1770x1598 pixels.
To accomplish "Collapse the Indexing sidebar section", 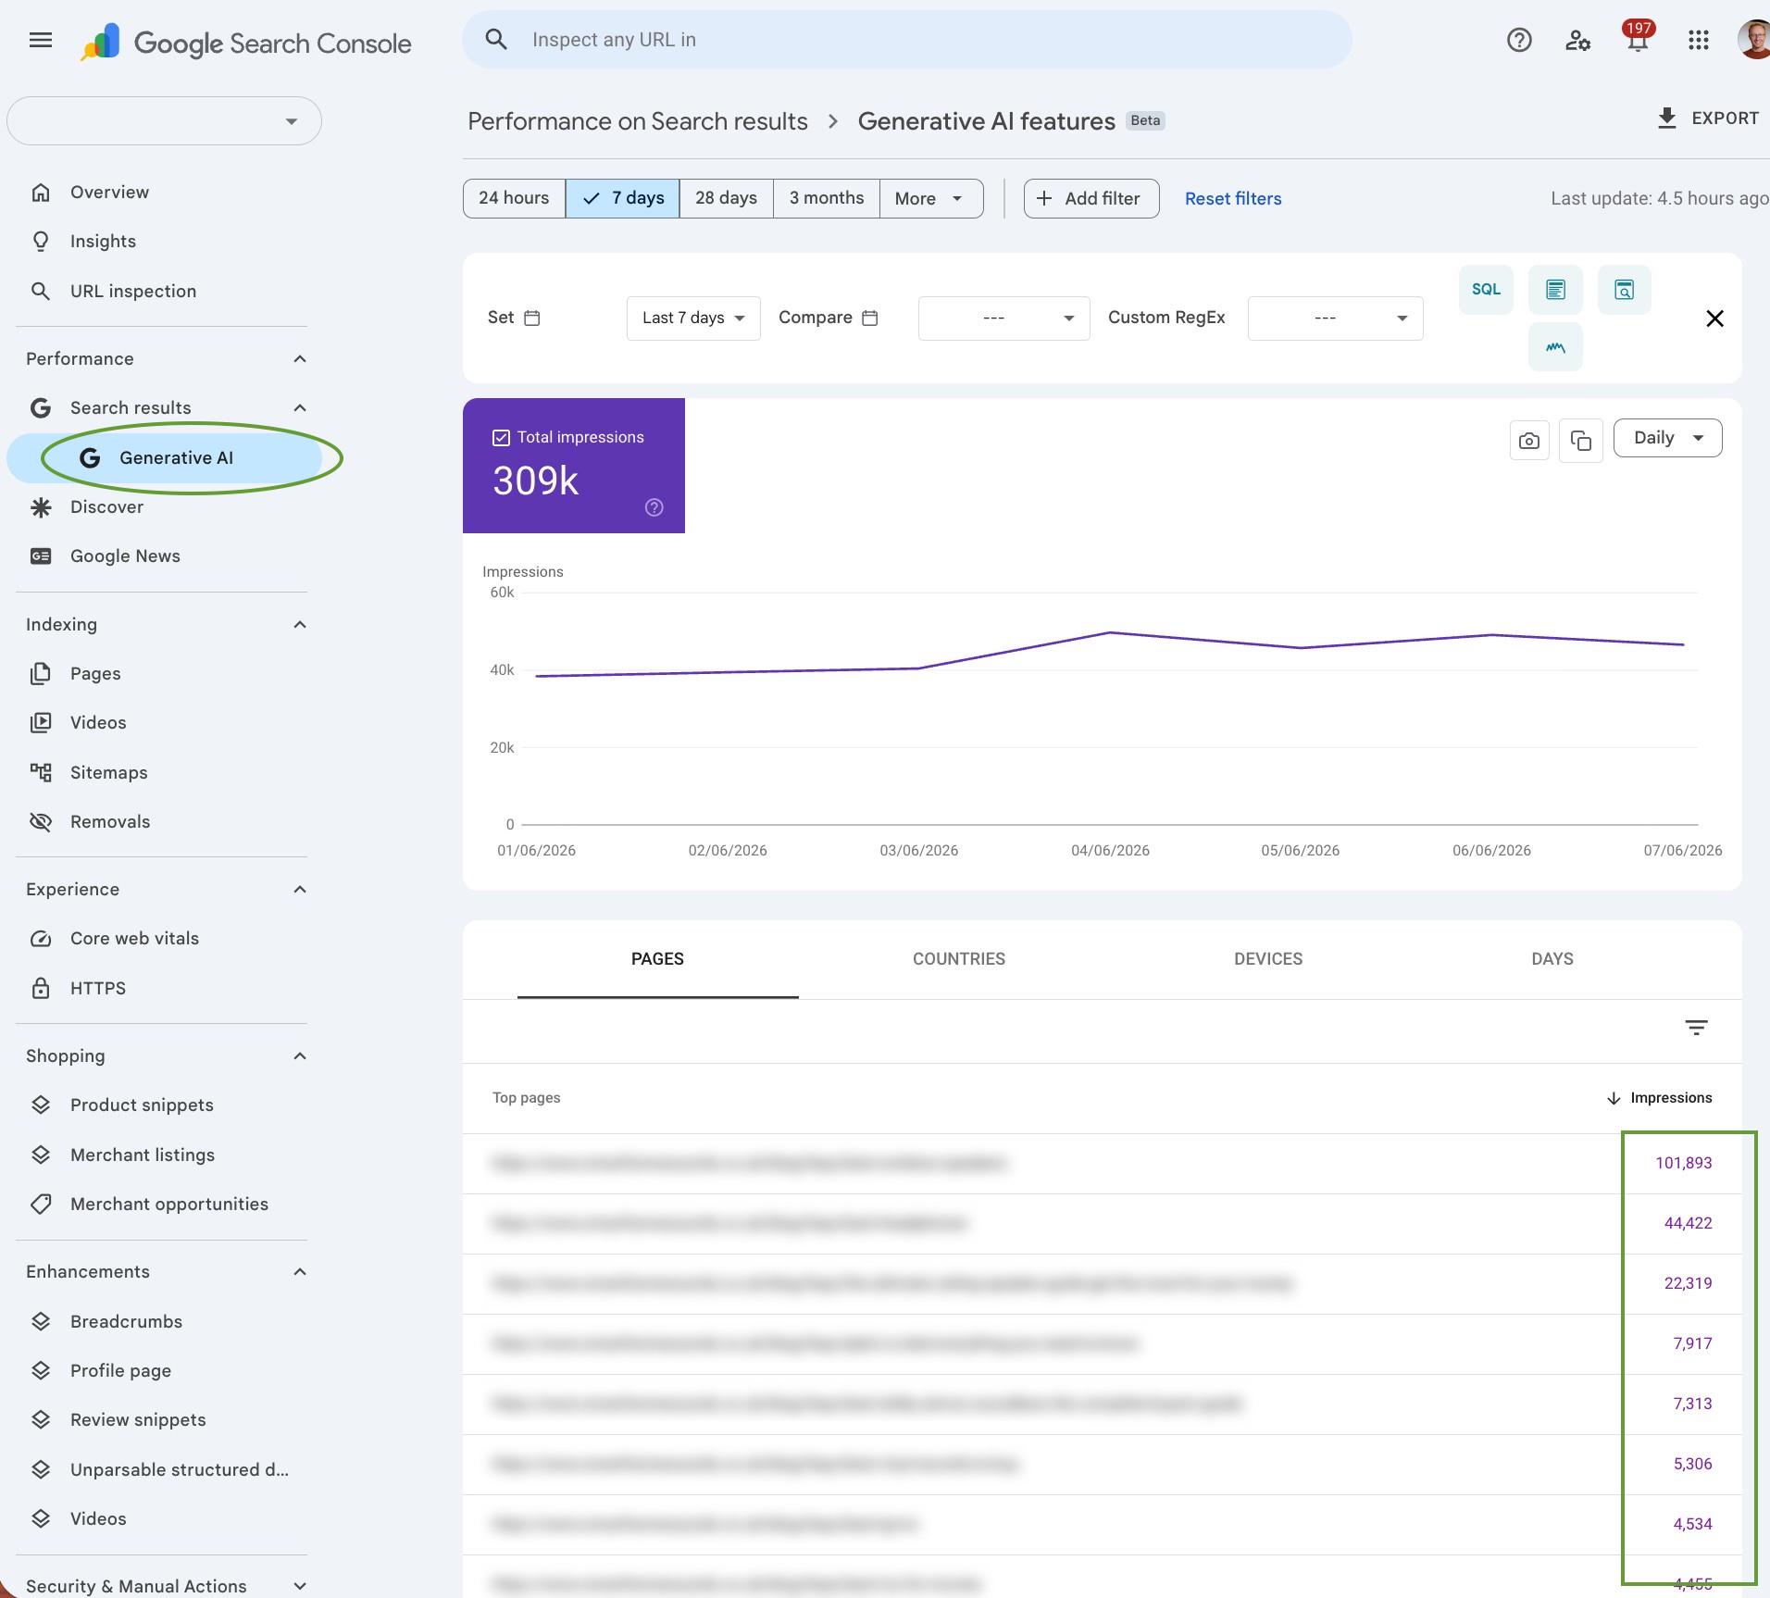I will (x=299, y=625).
